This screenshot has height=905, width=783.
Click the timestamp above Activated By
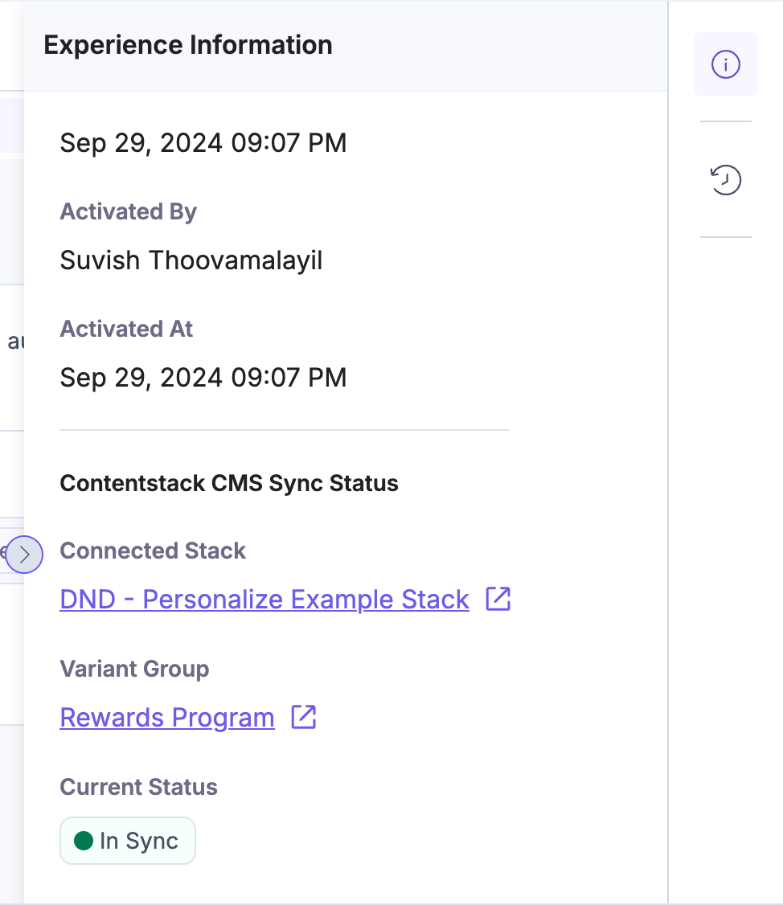[203, 143]
